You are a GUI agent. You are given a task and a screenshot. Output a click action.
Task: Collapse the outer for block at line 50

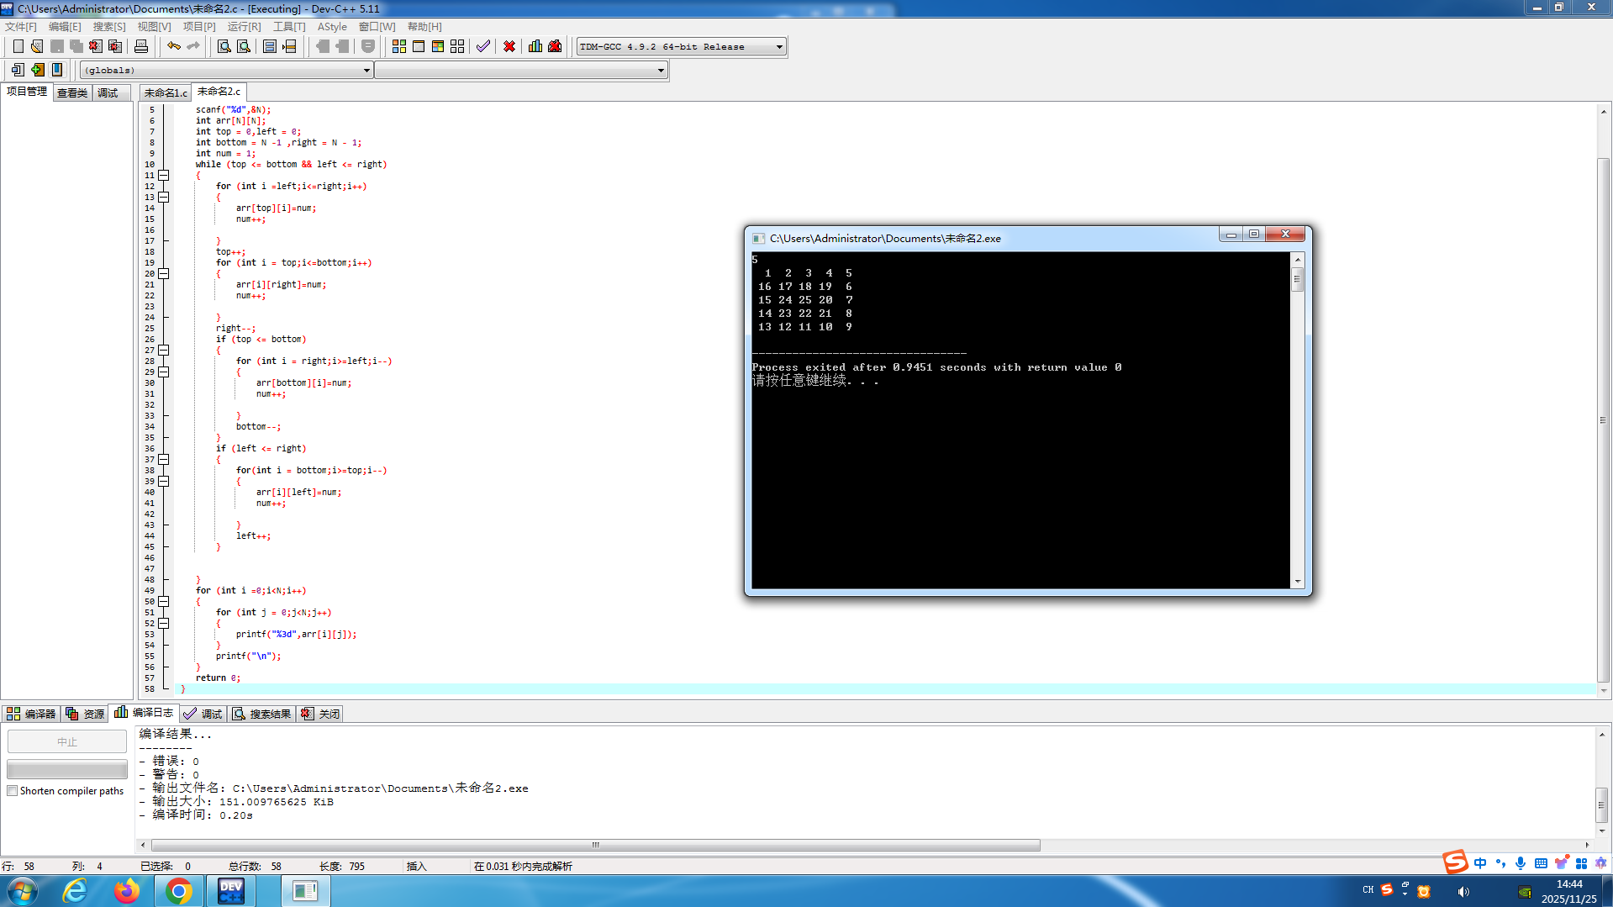tap(164, 602)
